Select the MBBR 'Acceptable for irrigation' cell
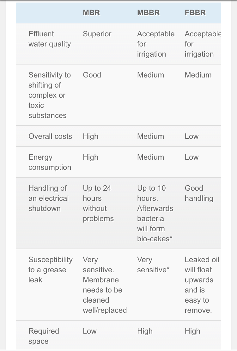The image size is (237, 351). coord(156,44)
